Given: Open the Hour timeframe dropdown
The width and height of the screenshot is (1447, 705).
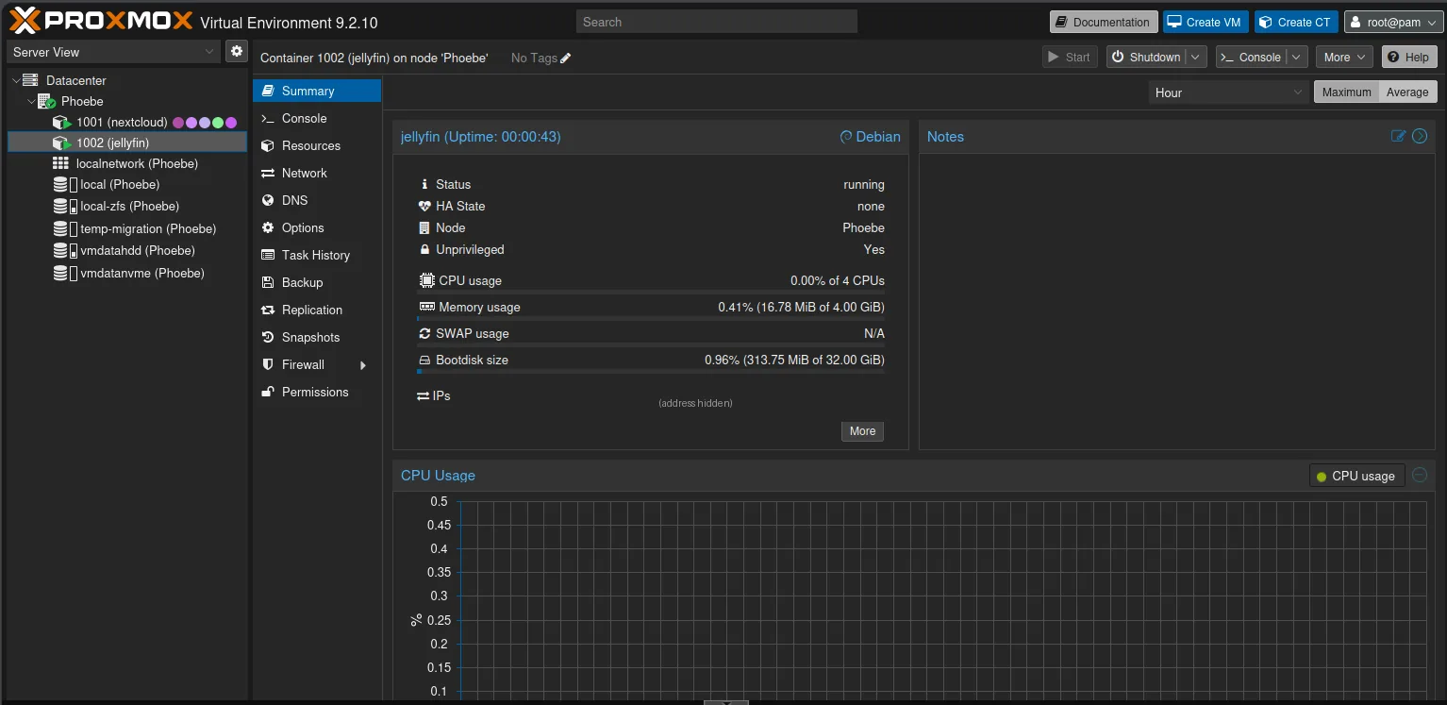Looking at the screenshot, I should [x=1228, y=92].
